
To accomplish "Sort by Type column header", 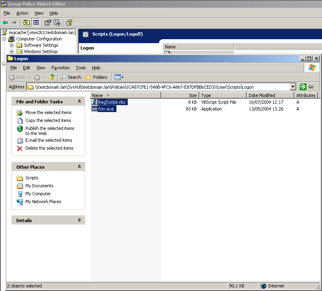I will point(223,95).
